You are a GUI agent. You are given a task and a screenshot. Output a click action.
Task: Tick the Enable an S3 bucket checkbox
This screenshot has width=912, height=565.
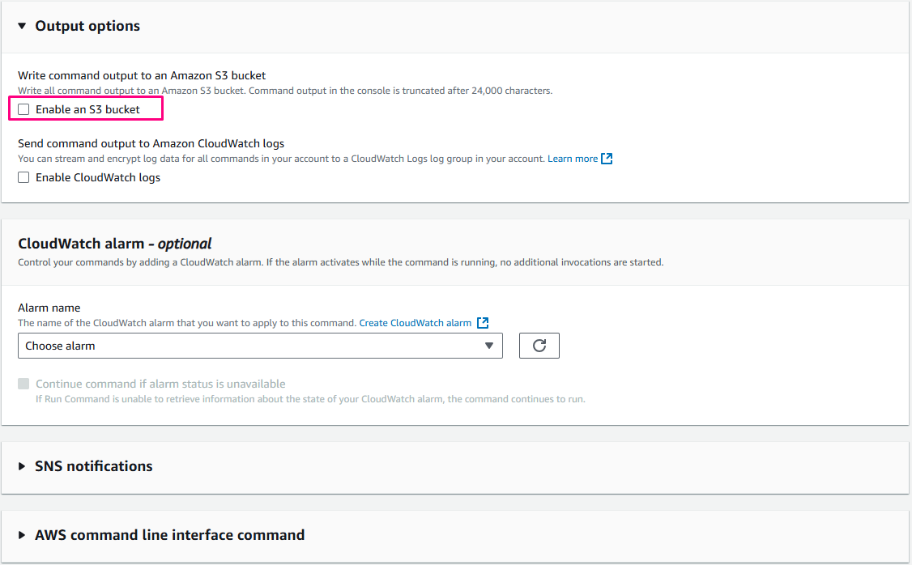point(24,109)
